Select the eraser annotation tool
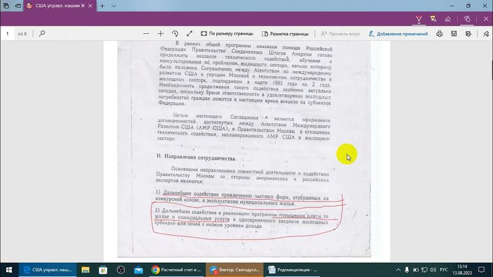This screenshot has height=277, width=493. [x=448, y=19]
